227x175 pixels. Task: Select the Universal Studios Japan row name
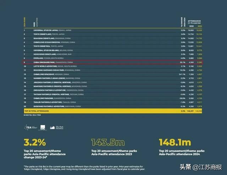46,30
